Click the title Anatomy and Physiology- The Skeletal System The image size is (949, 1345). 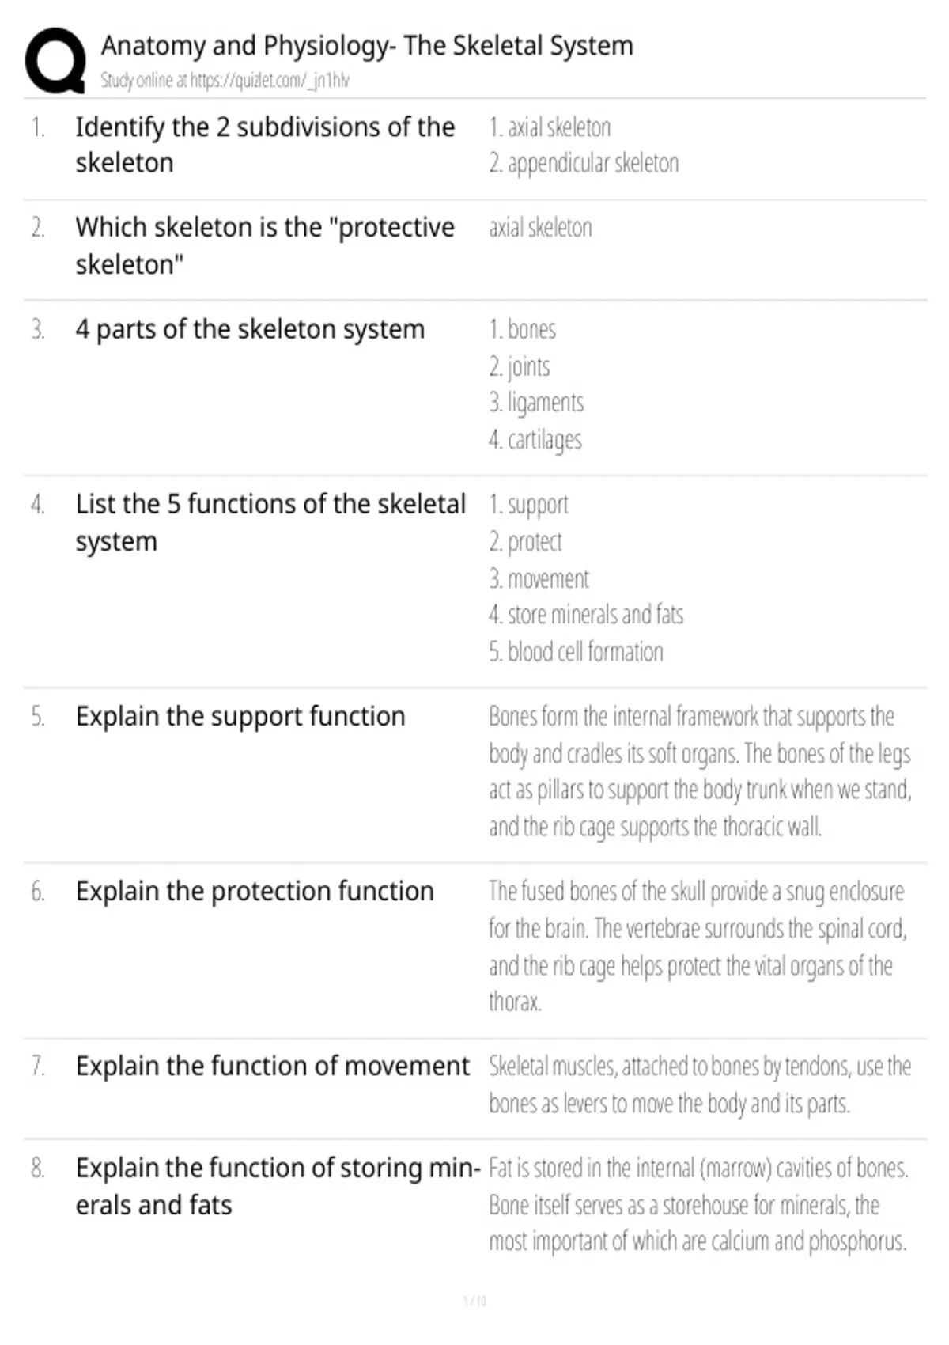click(x=367, y=46)
